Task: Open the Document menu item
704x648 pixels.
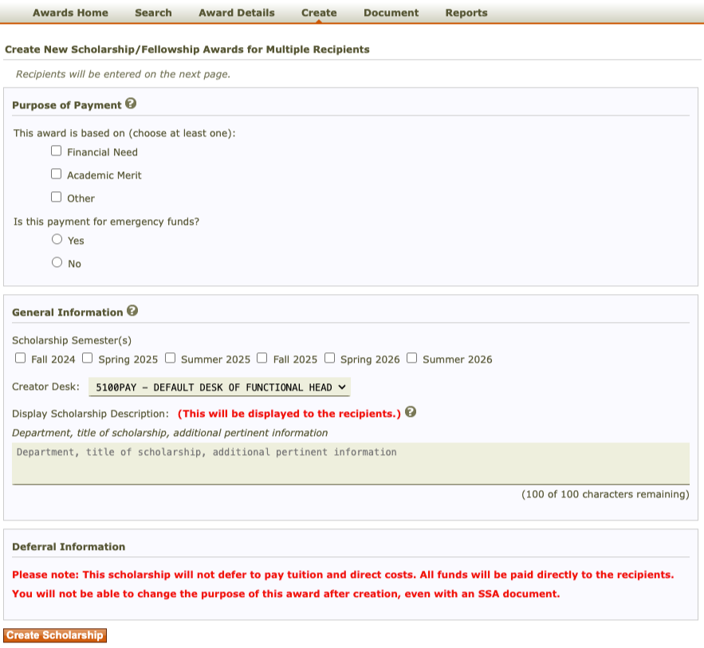Action: pyautogui.click(x=391, y=13)
